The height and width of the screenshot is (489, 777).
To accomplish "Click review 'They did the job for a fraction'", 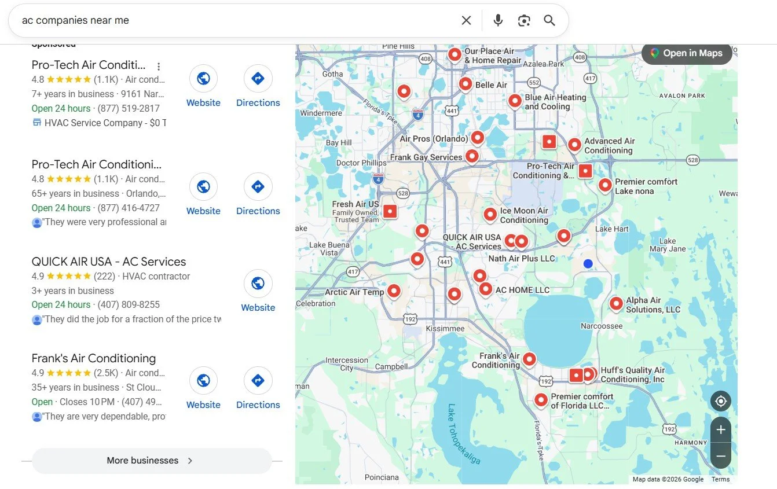I will coord(131,319).
